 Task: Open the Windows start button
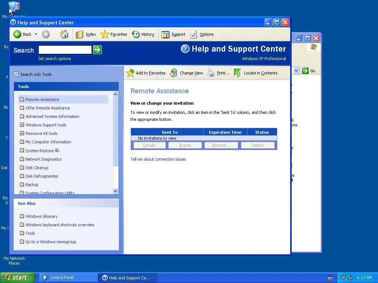(17, 277)
